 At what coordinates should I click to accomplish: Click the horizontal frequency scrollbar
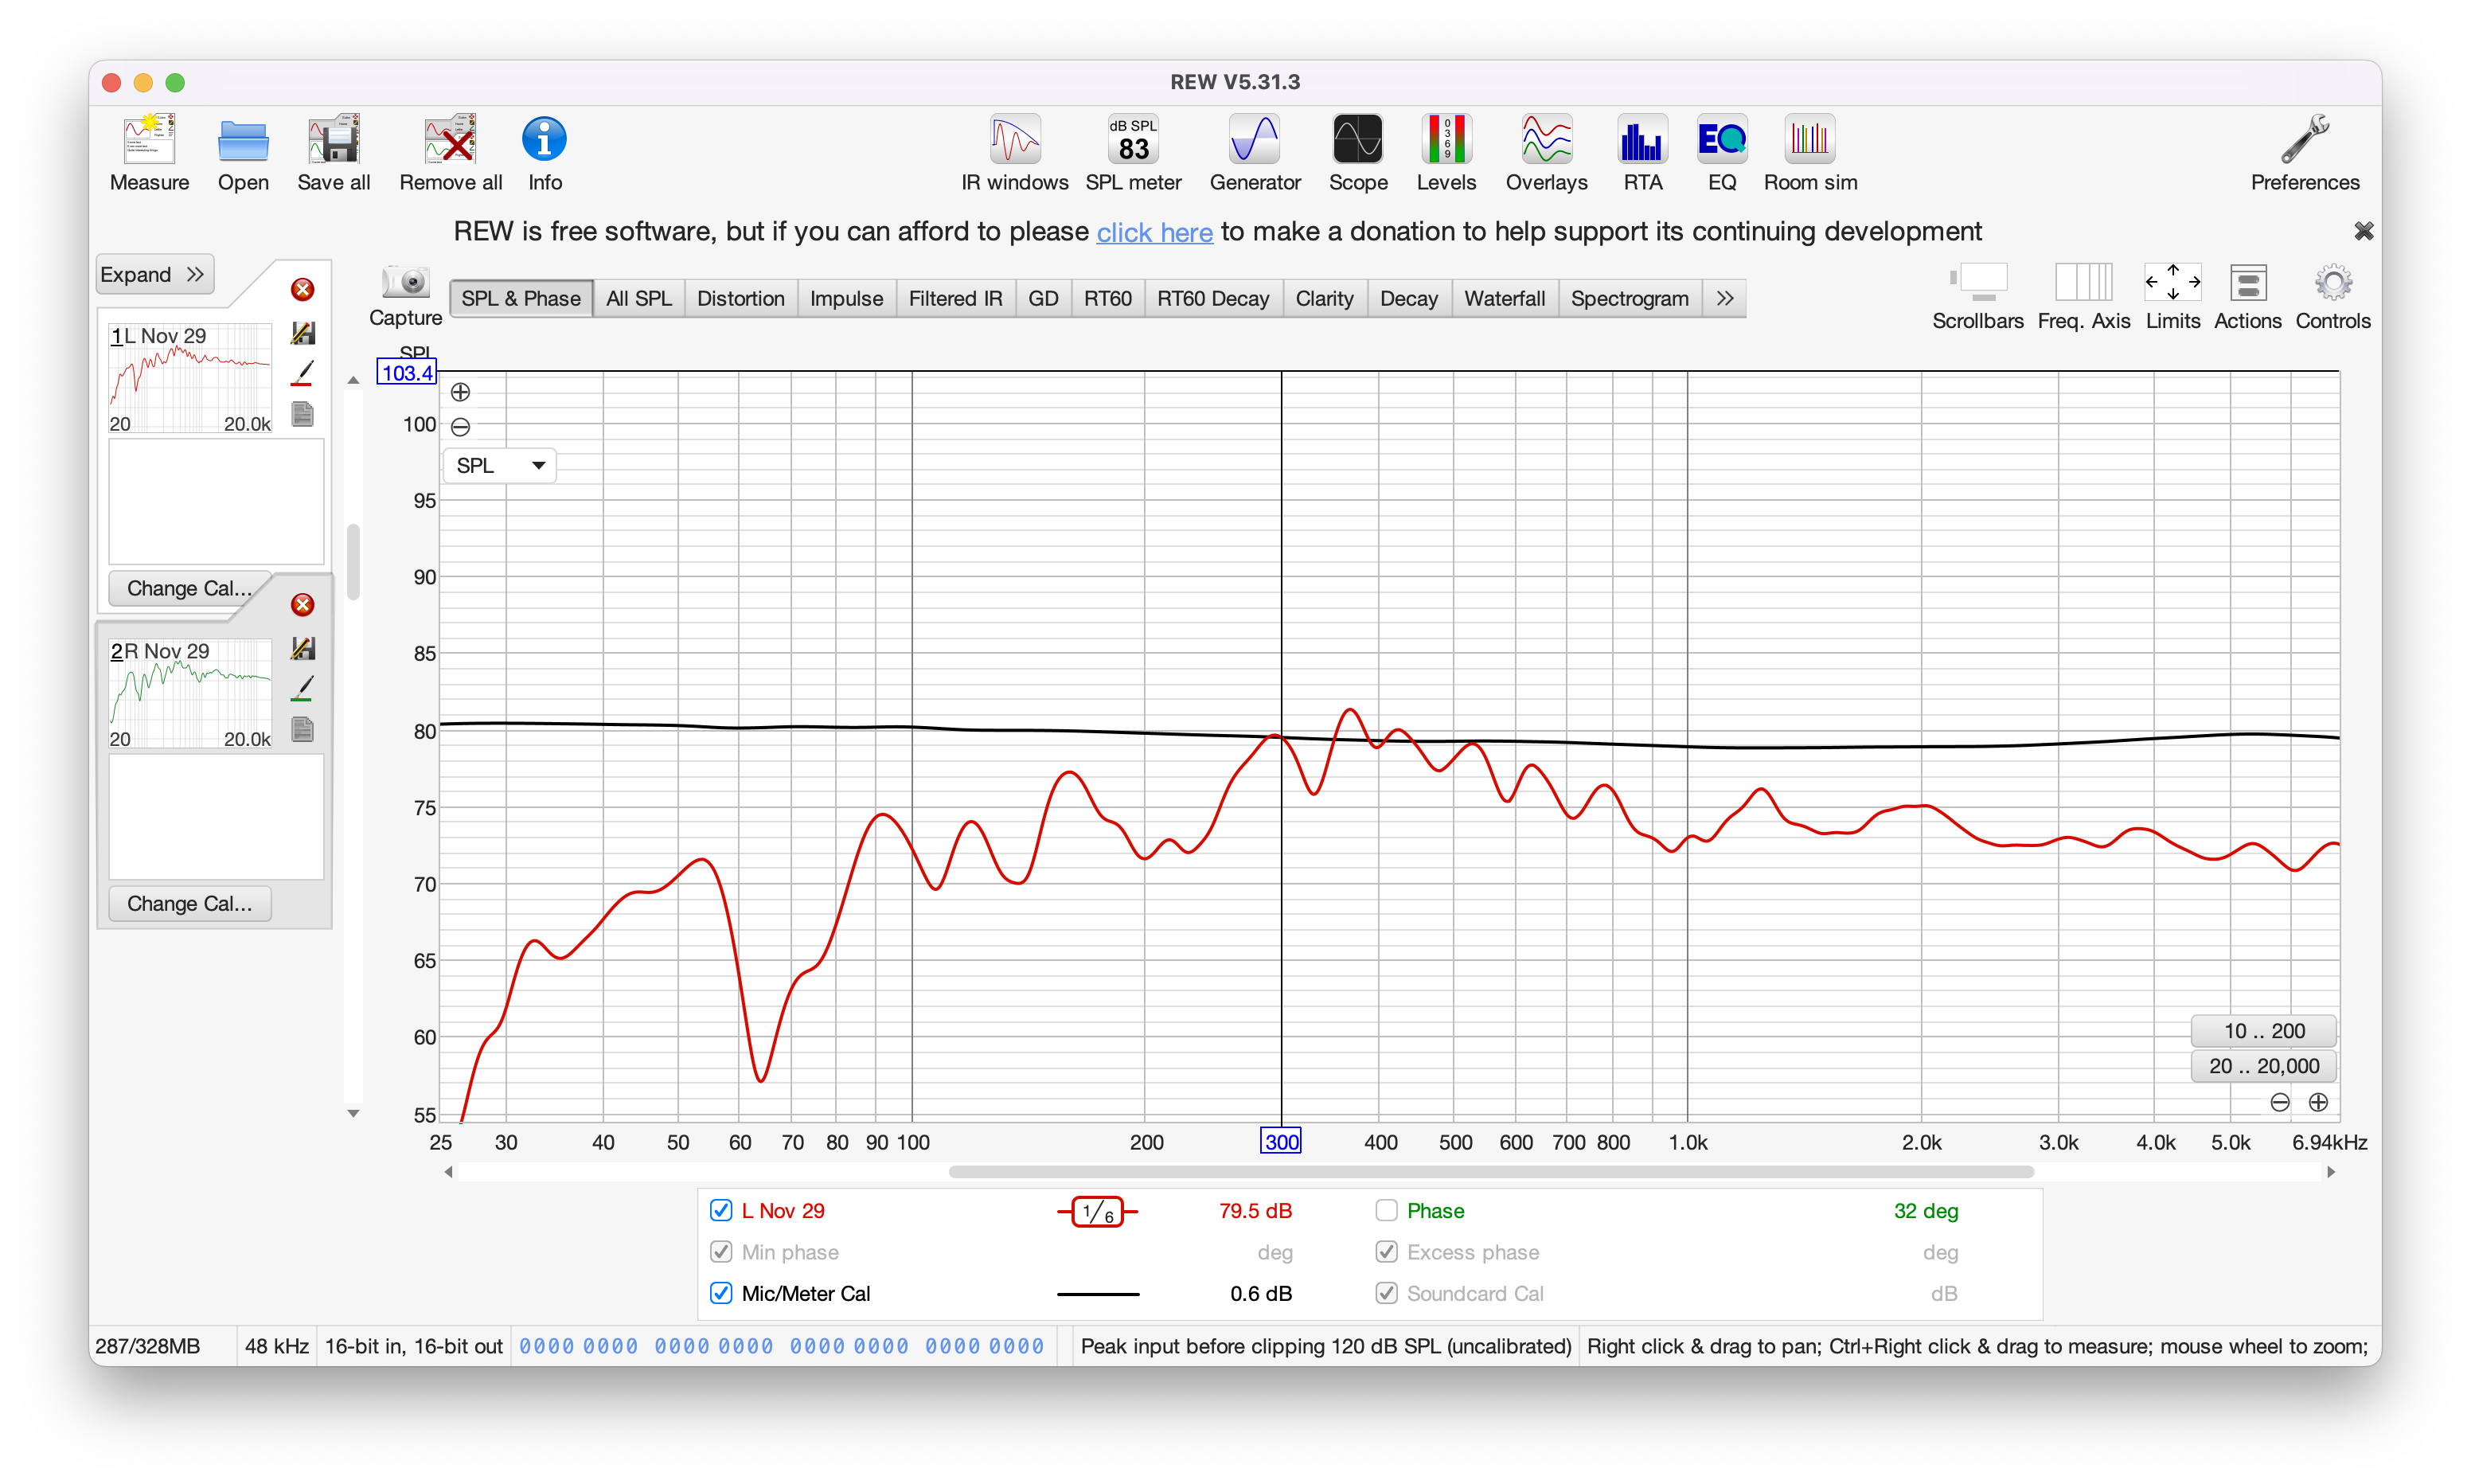coord(1489,1171)
